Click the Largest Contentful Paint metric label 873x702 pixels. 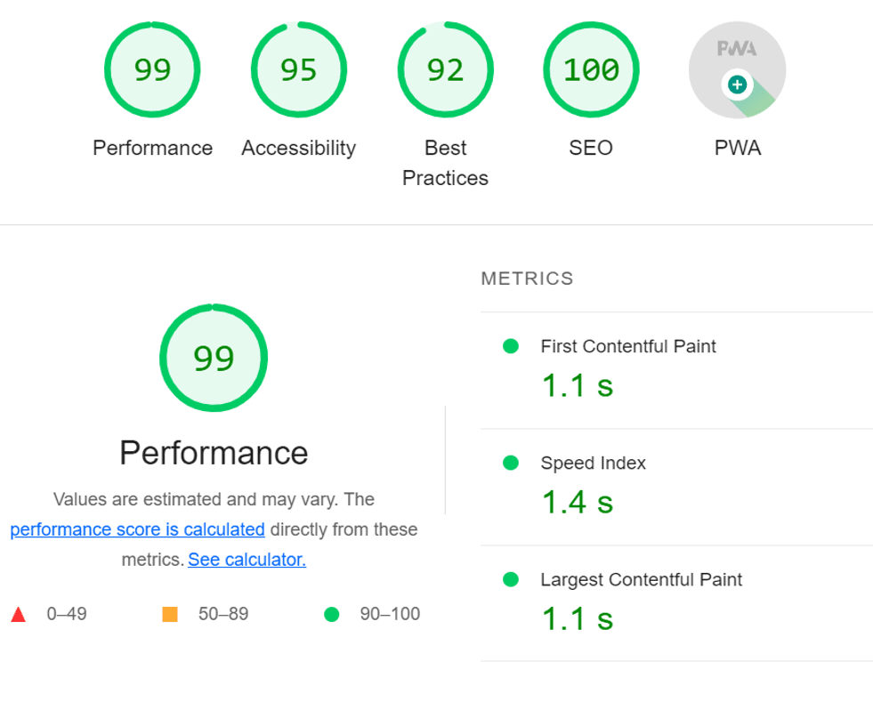[x=642, y=579]
